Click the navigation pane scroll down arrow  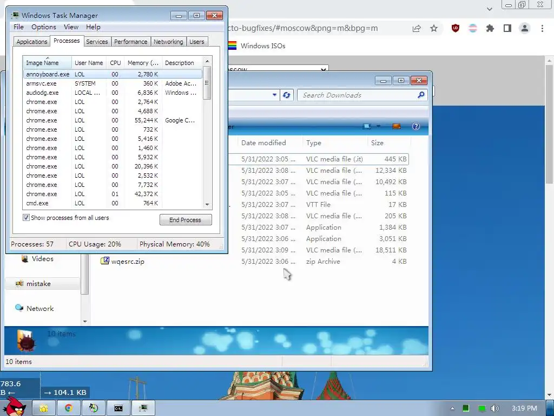point(85,322)
